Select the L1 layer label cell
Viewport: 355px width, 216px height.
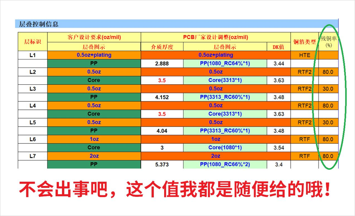[x=32, y=55]
